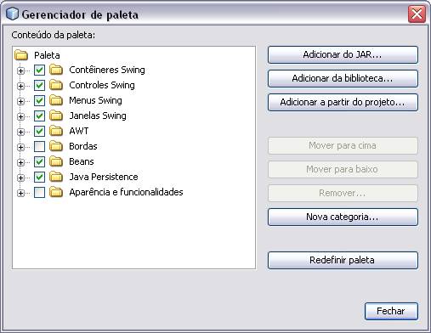Select the Menus Swing tree item label
431x333 pixels.
click(95, 100)
